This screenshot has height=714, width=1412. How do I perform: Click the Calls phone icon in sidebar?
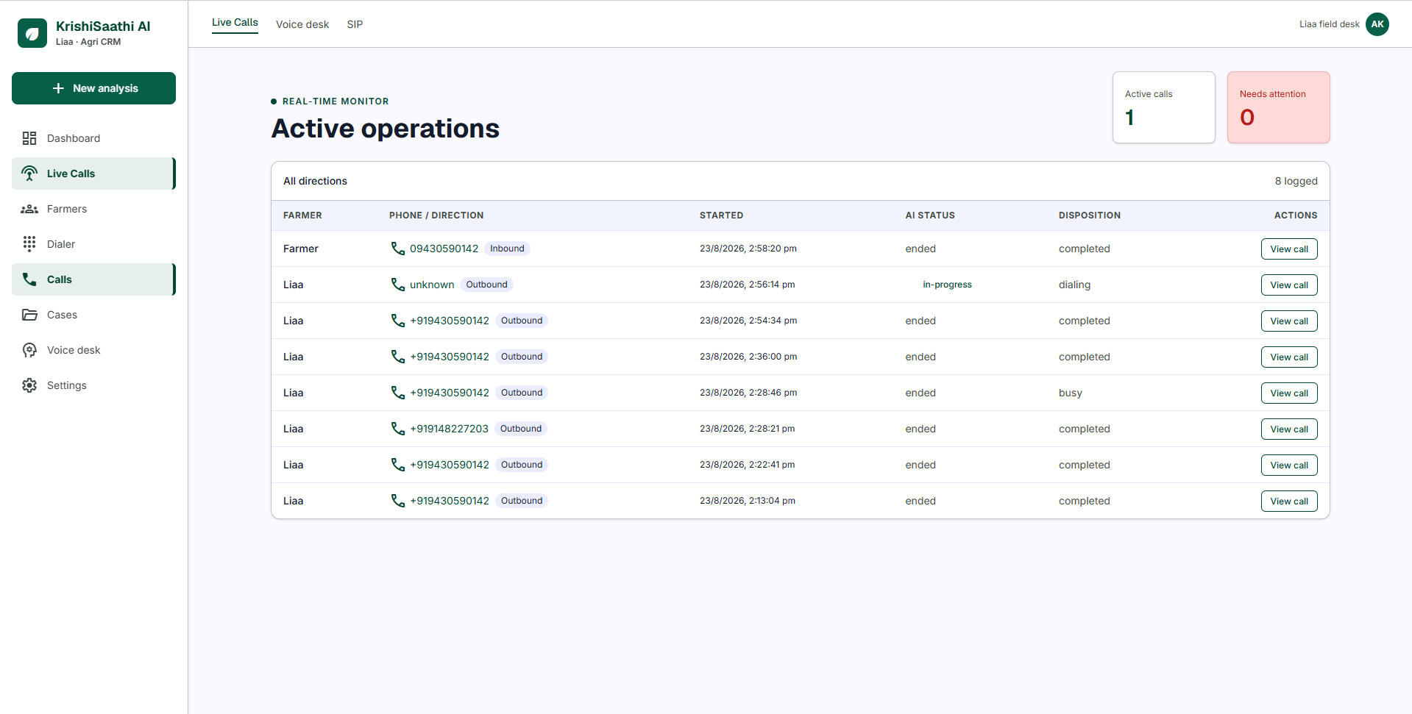click(29, 279)
